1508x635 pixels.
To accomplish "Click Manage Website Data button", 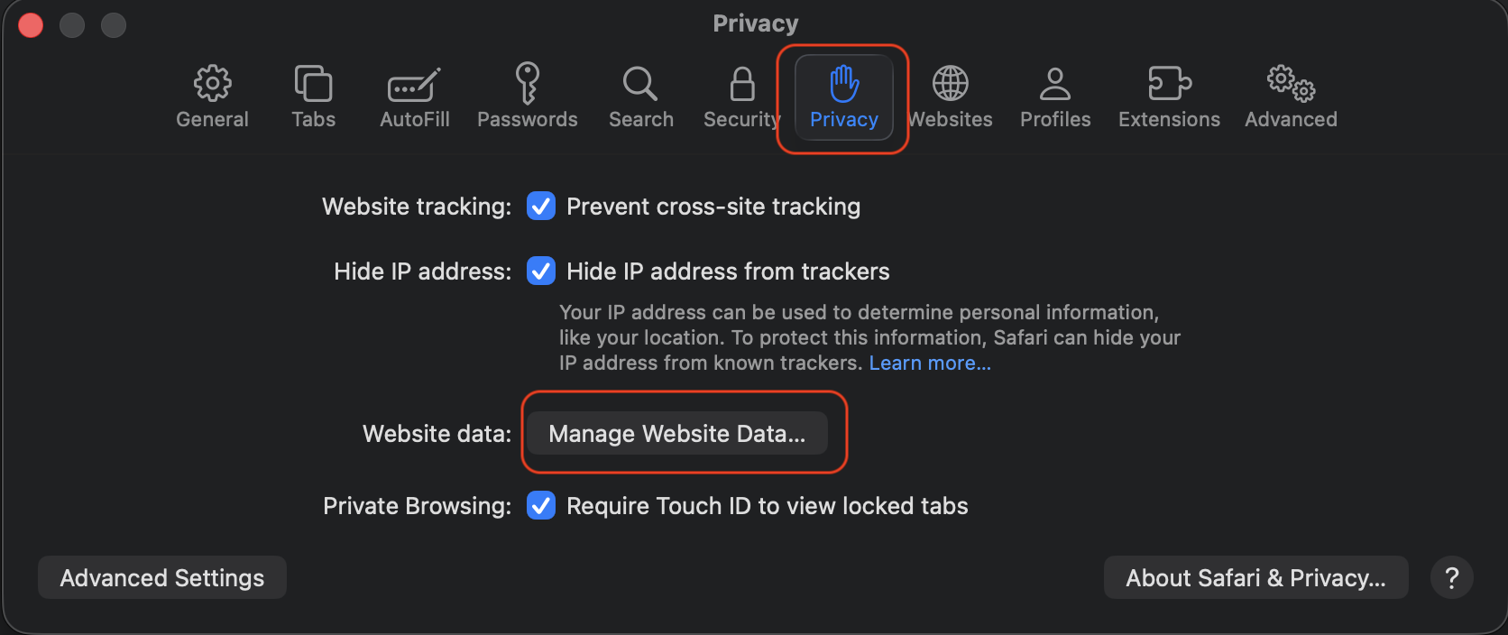I will pos(677,433).
